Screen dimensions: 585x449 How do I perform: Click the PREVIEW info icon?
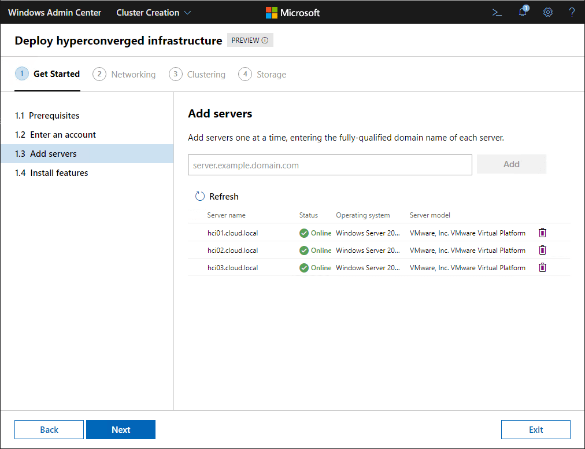[x=265, y=41]
